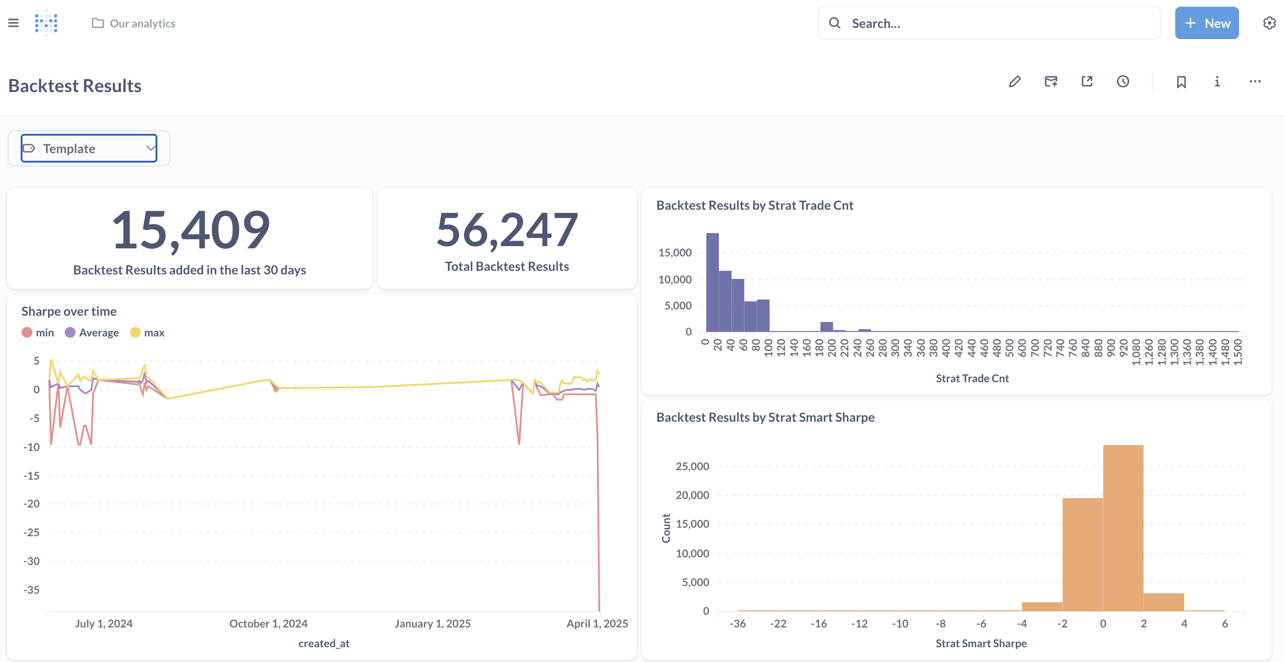1284x662 pixels.
Task: Toggle the Average series legend
Action: (x=92, y=333)
